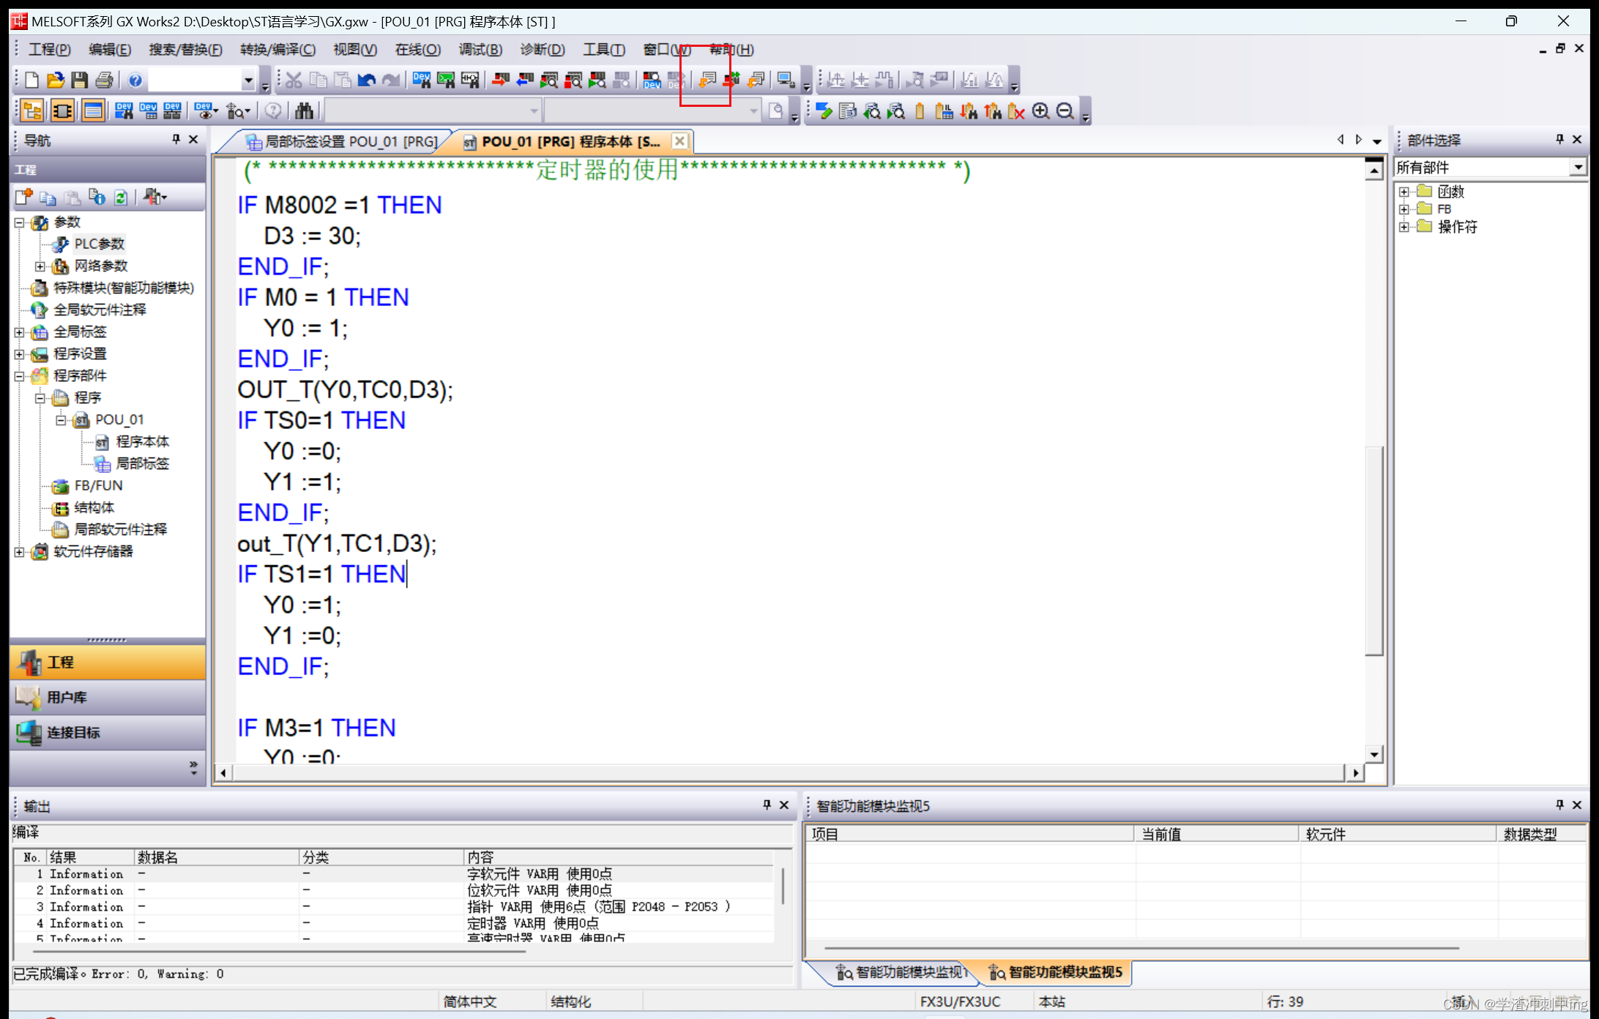Toggle the Output window display button
The height and width of the screenshot is (1019, 1599).
pos(92,111)
